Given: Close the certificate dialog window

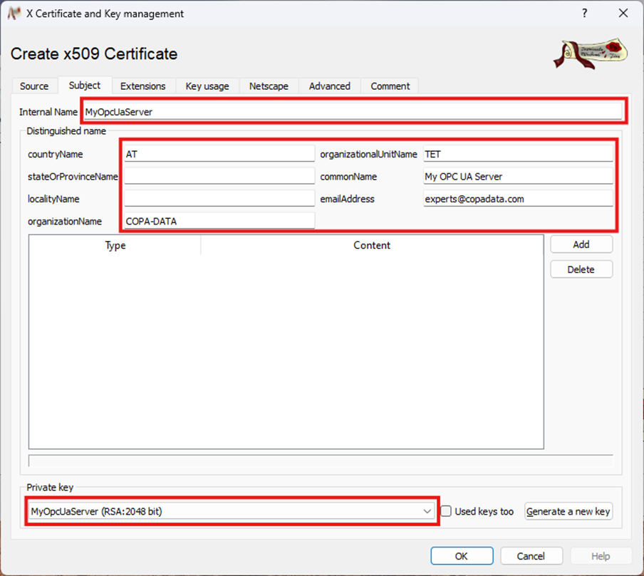Looking at the screenshot, I should pyautogui.click(x=623, y=14).
